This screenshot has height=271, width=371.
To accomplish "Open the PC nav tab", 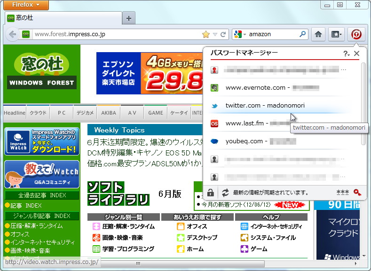I will click(x=62, y=113).
